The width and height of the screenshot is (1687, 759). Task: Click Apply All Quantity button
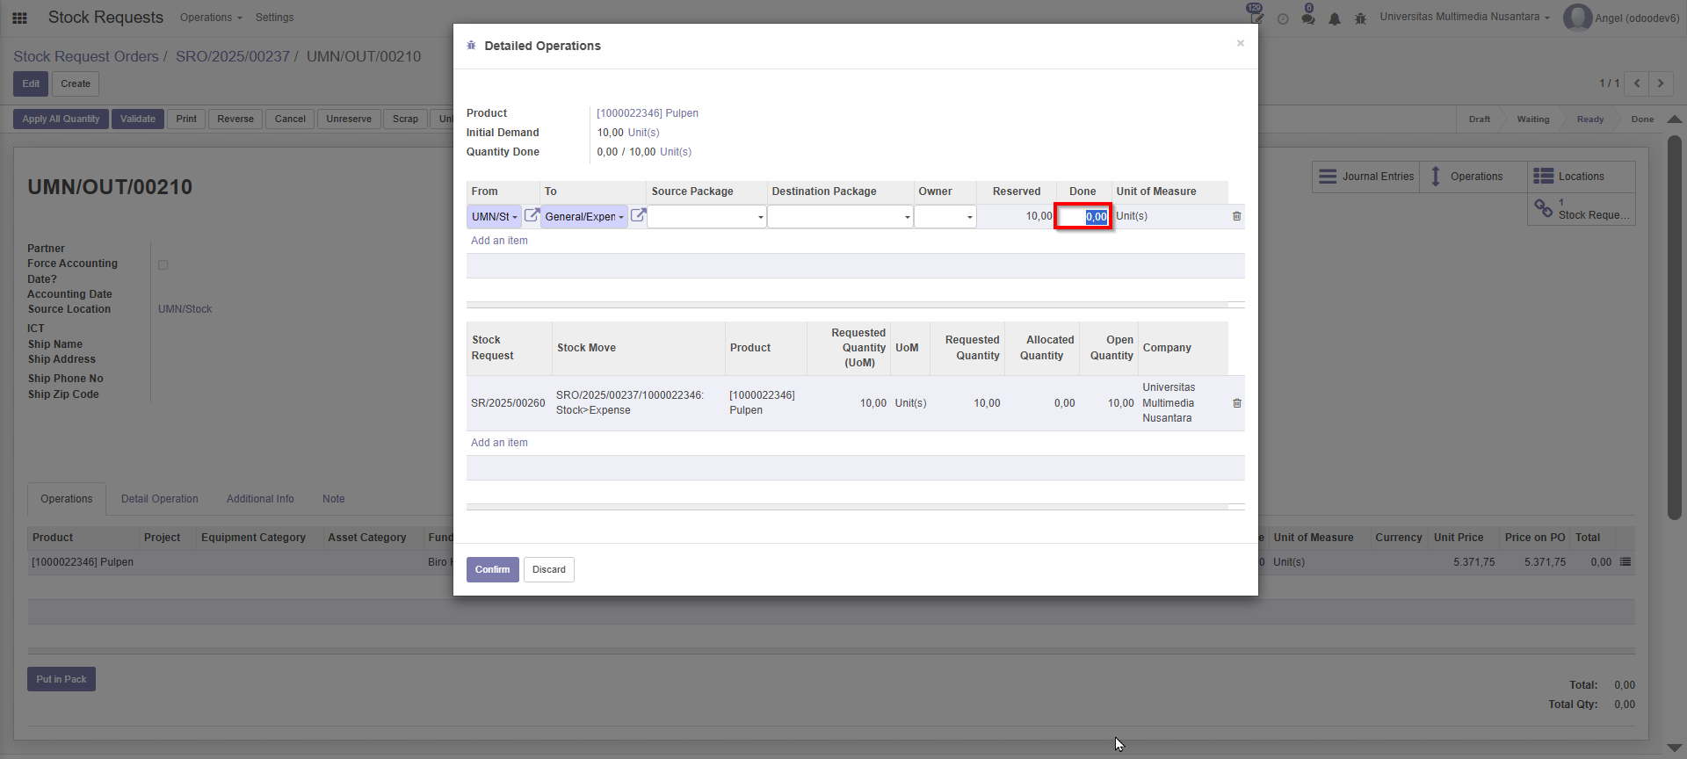coord(61,119)
